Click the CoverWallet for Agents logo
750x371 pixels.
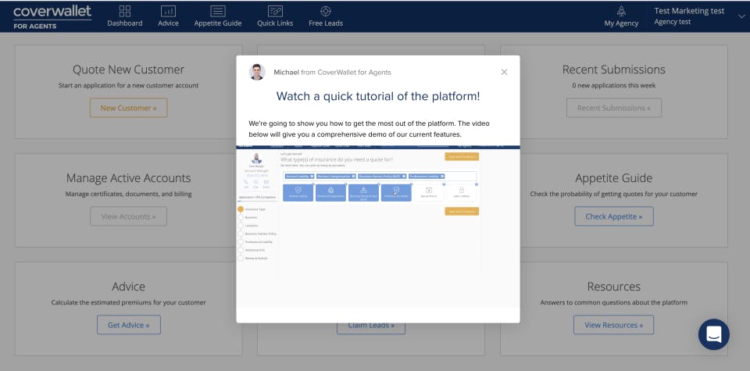tap(52, 16)
